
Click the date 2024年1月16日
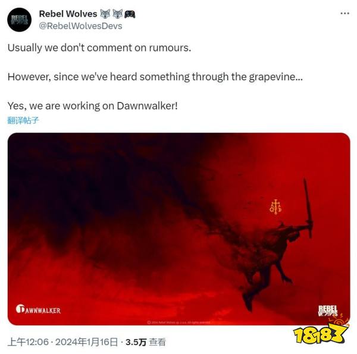click(x=86, y=342)
